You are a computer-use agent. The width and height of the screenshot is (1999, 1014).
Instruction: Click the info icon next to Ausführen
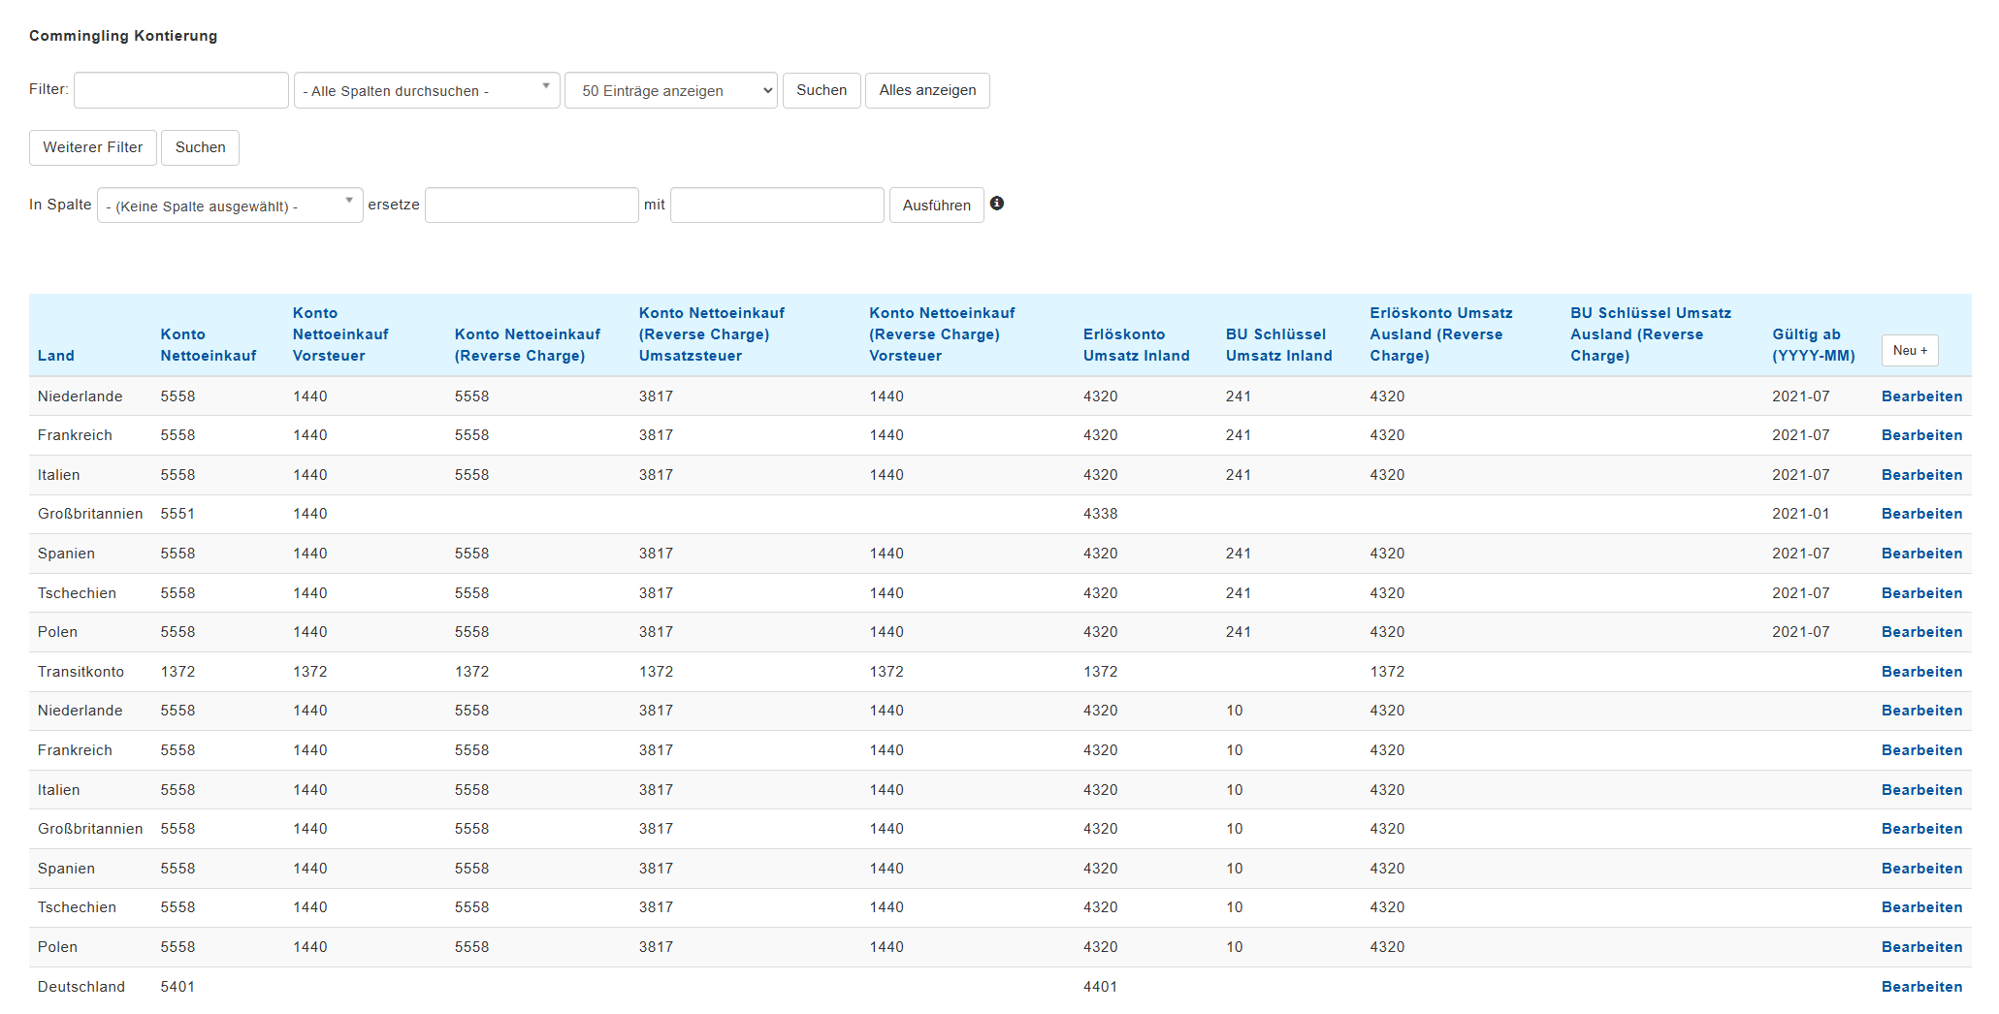point(996,204)
